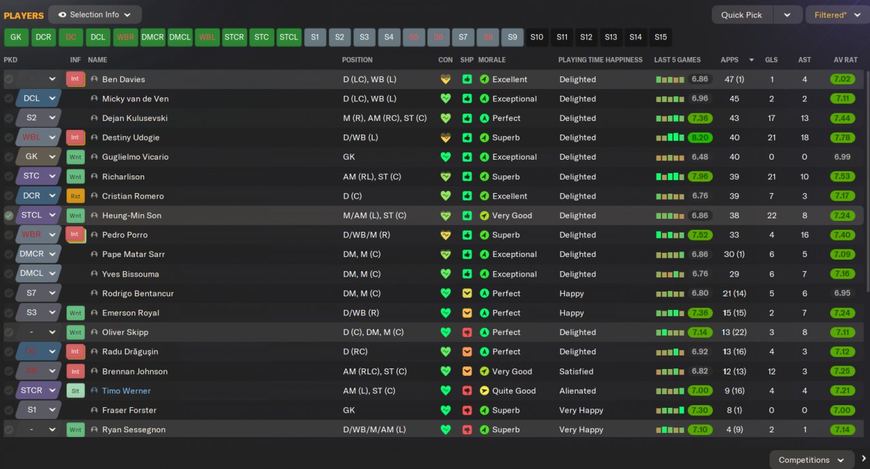The height and width of the screenshot is (469, 870).
Task: Click Ryan Sessegnon's Wnt info badge
Action: coord(75,430)
